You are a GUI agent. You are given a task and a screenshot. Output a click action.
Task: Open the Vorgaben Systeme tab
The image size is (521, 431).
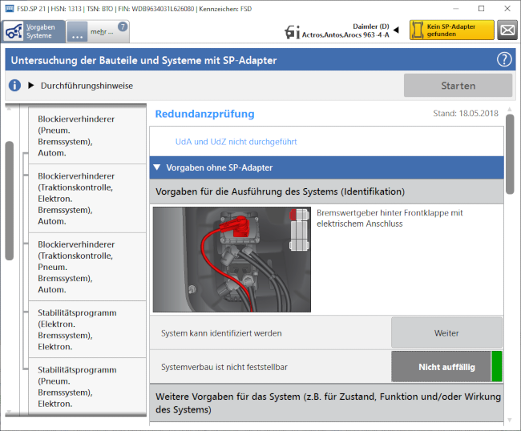(x=32, y=31)
